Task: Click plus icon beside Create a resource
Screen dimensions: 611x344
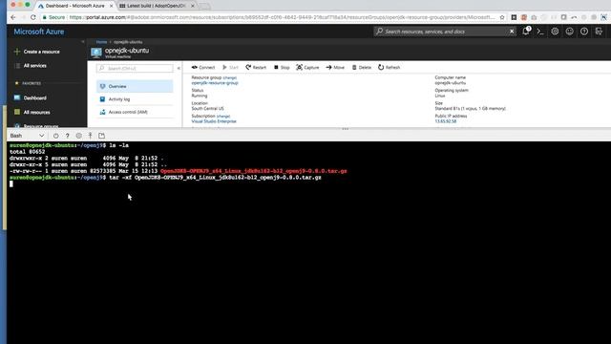Action: 17,52
